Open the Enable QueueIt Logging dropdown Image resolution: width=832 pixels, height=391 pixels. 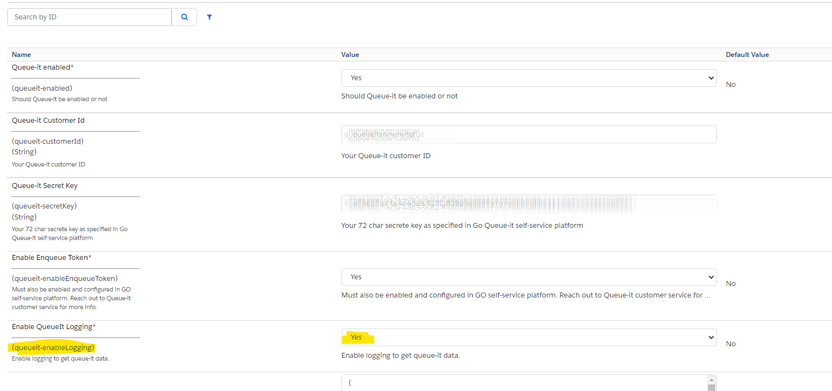[529, 337]
